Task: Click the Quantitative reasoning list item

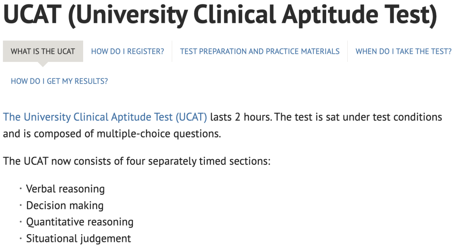Action: tap(80, 222)
